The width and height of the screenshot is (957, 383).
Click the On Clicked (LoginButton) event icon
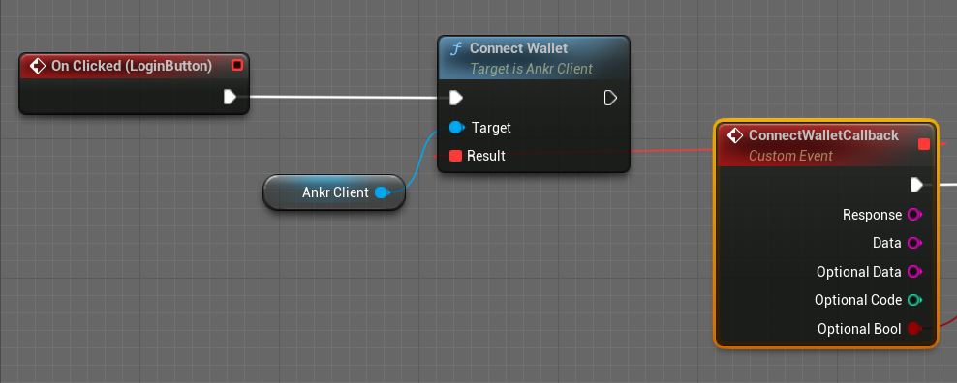click(x=38, y=66)
